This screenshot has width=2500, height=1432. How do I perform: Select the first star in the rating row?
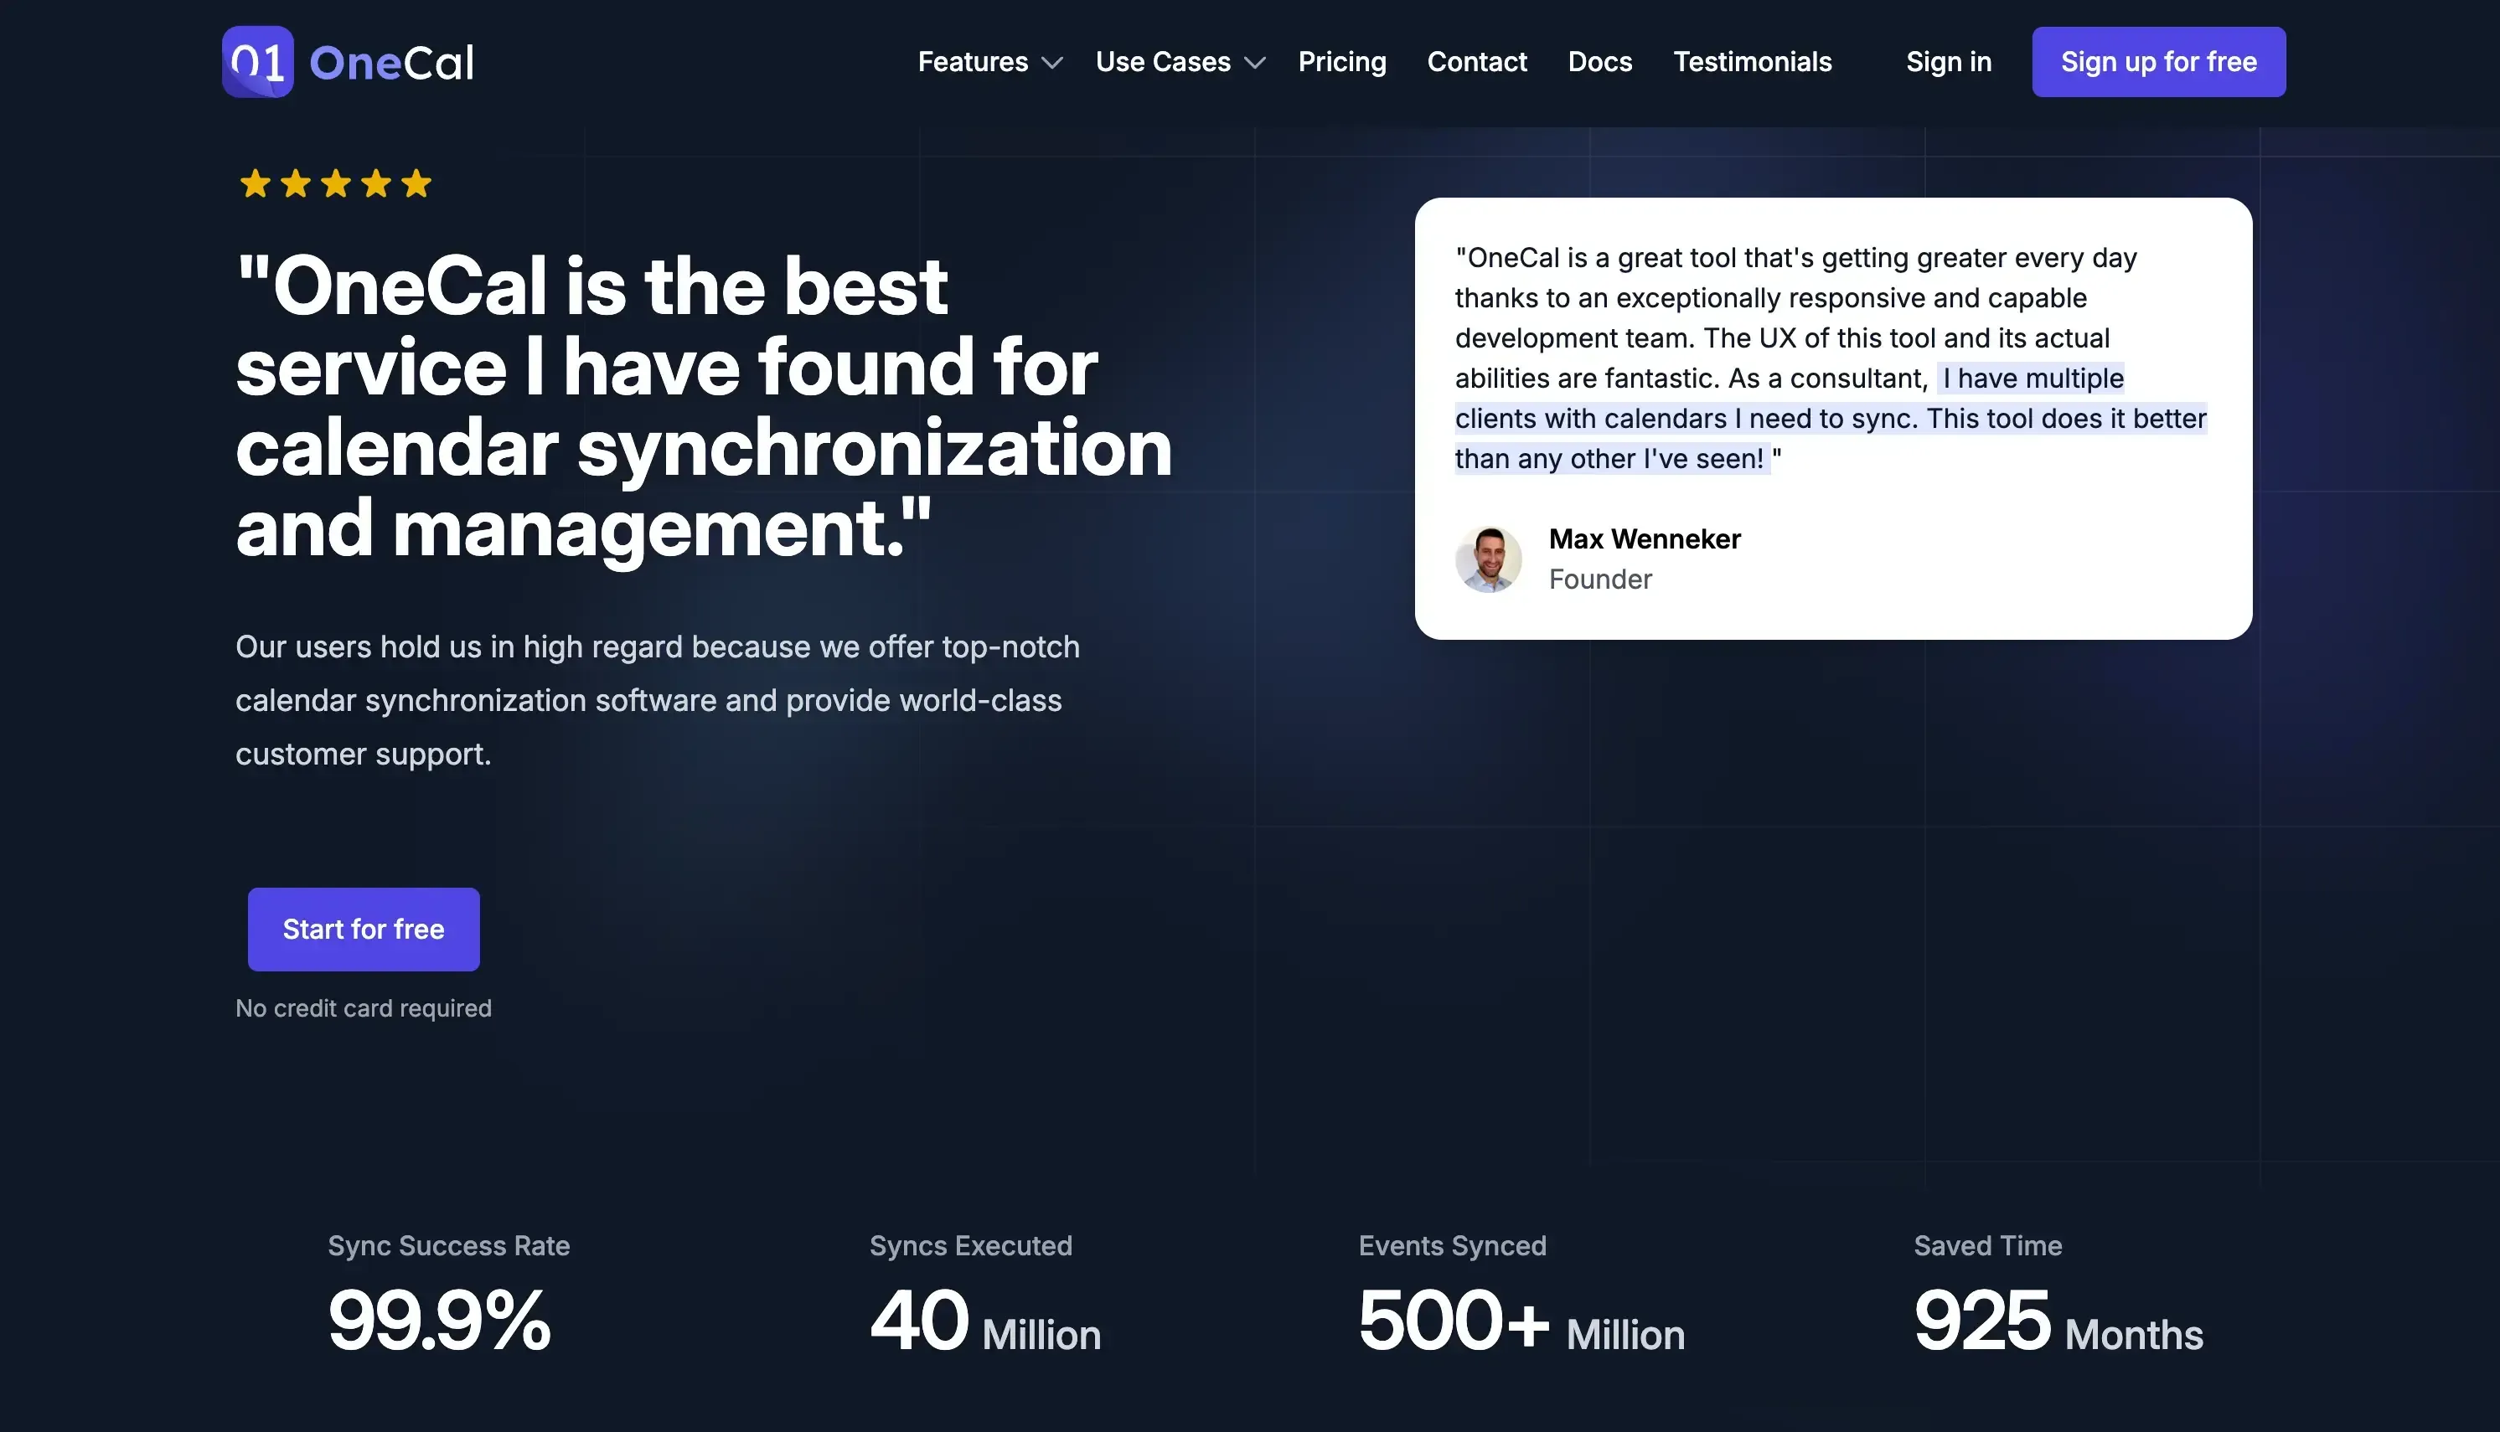pyautogui.click(x=255, y=183)
